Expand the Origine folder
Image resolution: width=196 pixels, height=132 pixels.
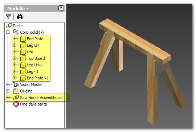click(8, 91)
